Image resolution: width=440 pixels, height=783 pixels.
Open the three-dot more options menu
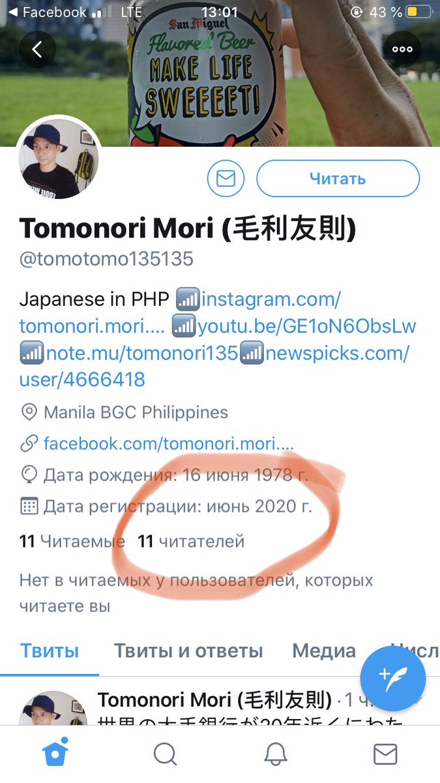coord(402,49)
